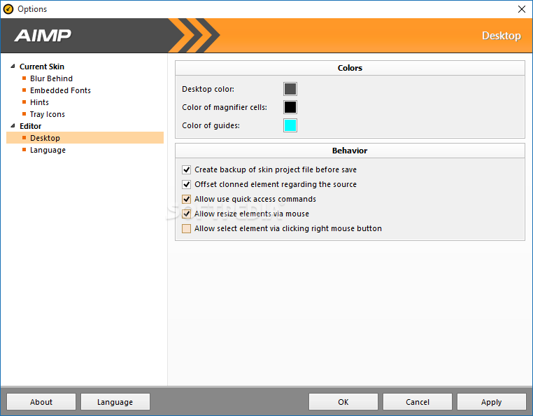Image resolution: width=533 pixels, height=416 pixels.
Task: Select the Current Skin category
Action: [x=42, y=67]
